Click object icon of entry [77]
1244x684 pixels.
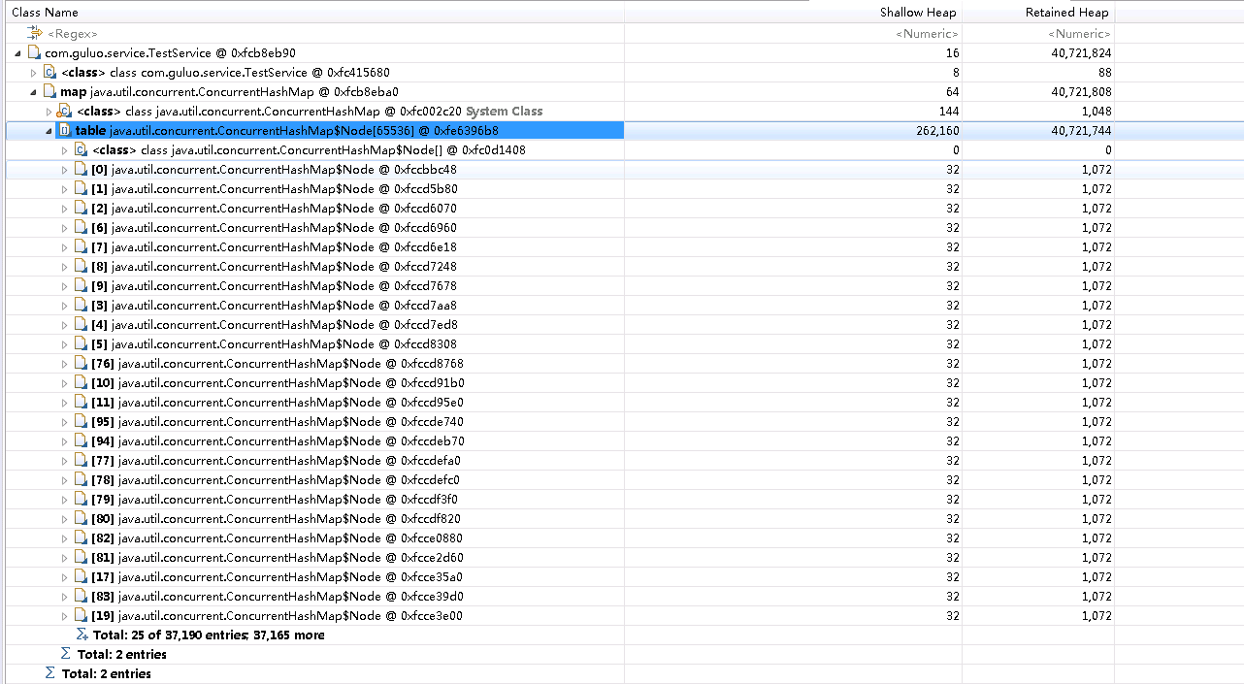(x=82, y=461)
